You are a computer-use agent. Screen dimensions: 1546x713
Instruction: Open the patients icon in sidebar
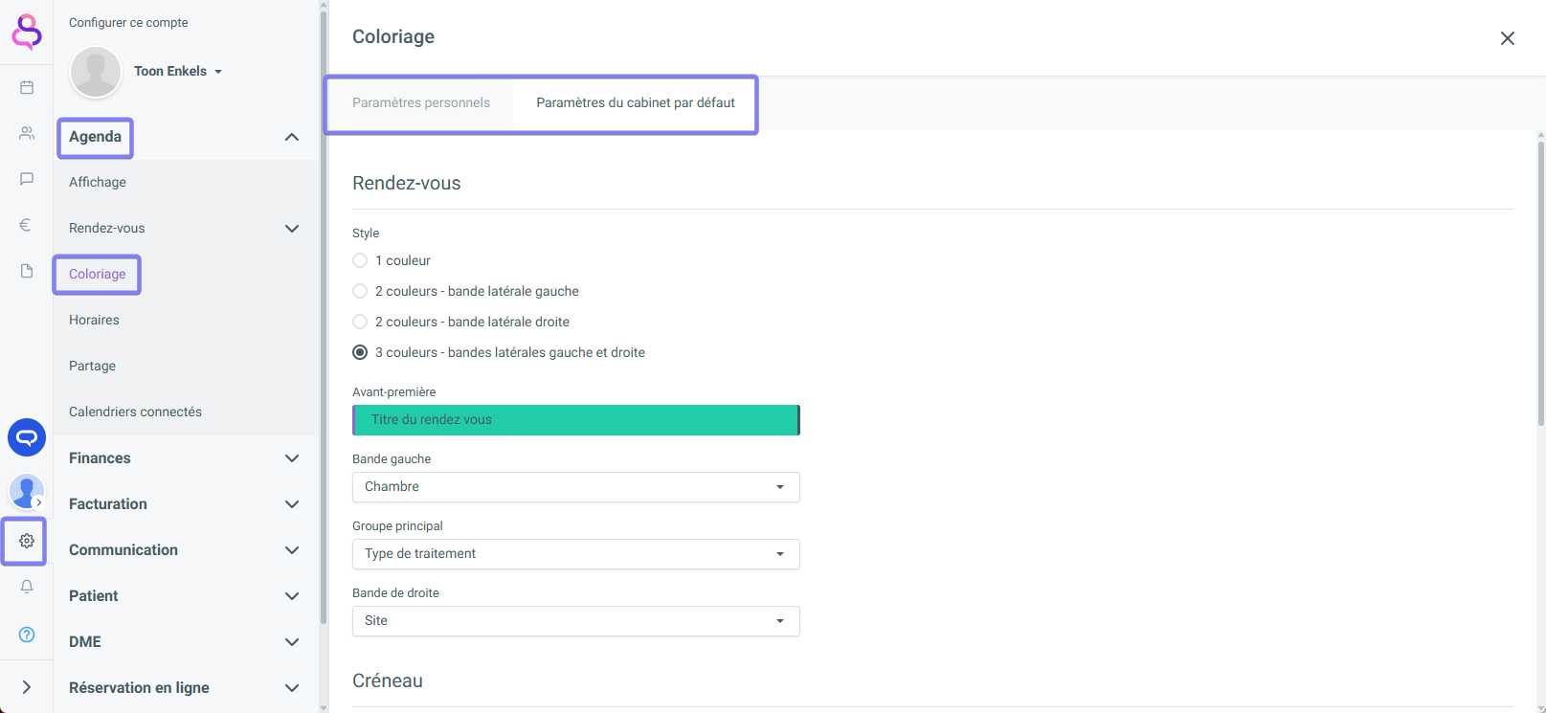coord(27,133)
